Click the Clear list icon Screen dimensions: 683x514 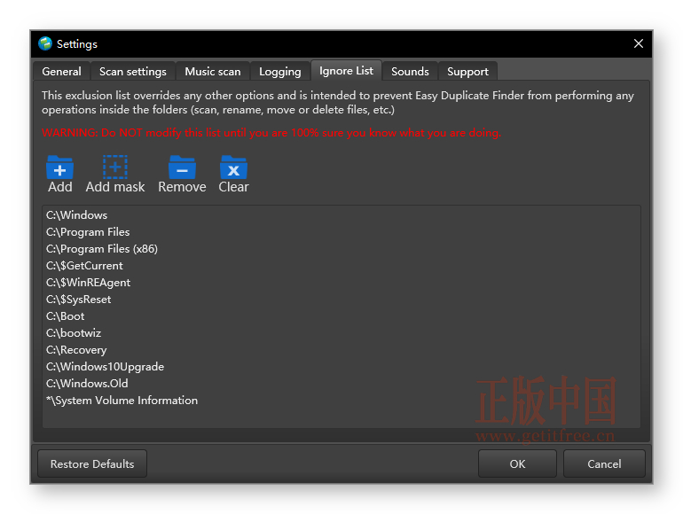click(x=233, y=167)
